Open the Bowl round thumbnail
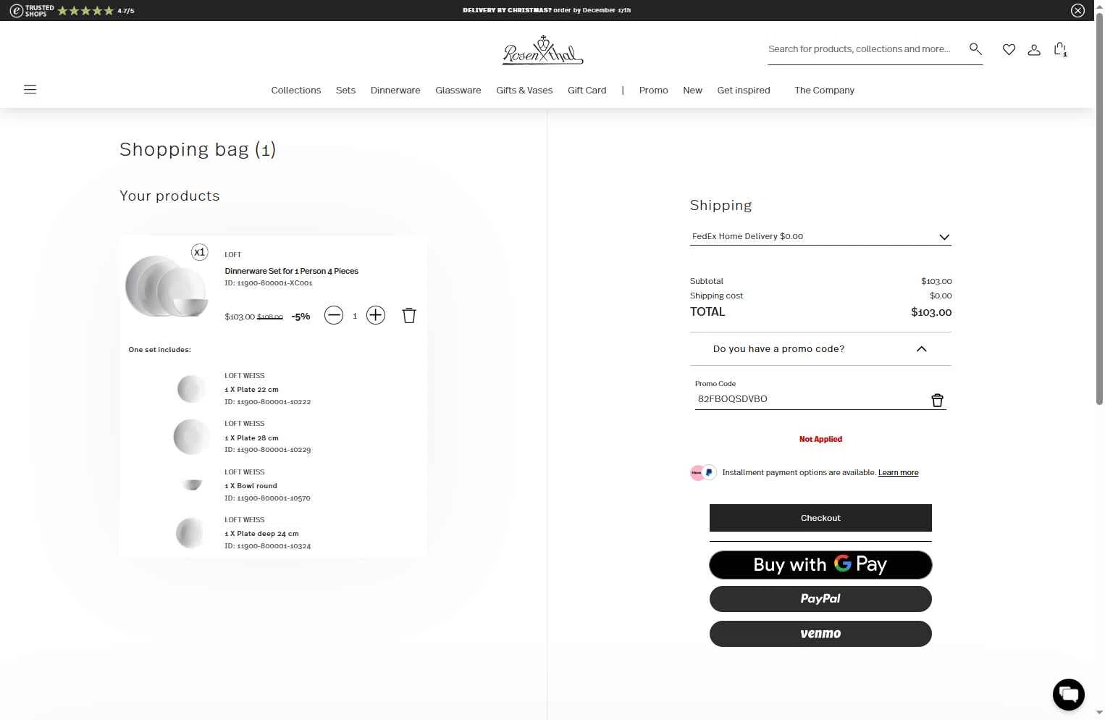 [191, 485]
